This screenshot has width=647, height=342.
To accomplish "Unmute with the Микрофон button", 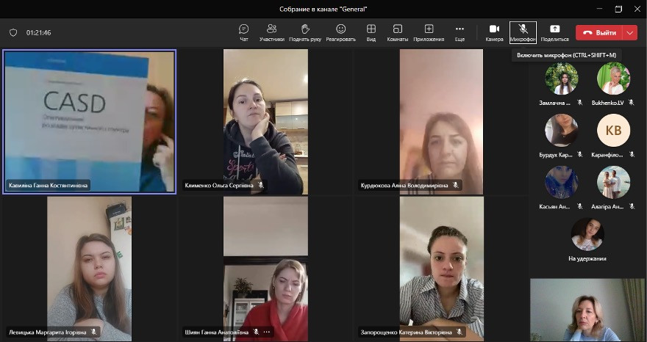I will point(523,32).
